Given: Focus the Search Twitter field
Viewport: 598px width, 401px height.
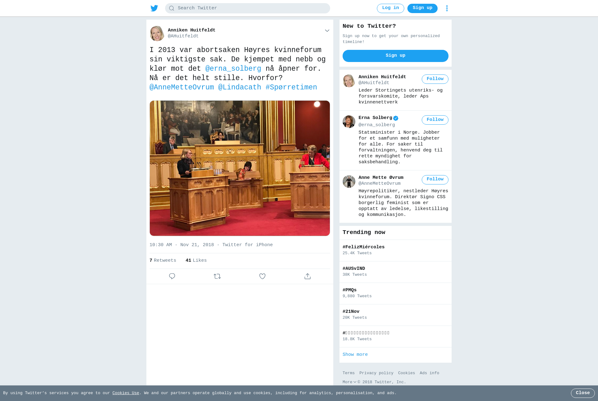Looking at the screenshot, I should pyautogui.click(x=248, y=8).
